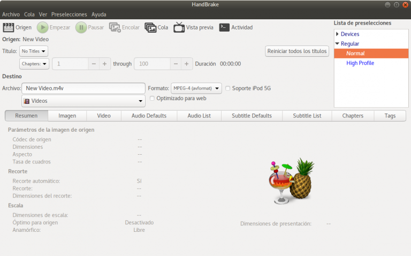The height and width of the screenshot is (256, 411).
Task: Click Reiniciar todos los títulos button
Action: click(297, 51)
